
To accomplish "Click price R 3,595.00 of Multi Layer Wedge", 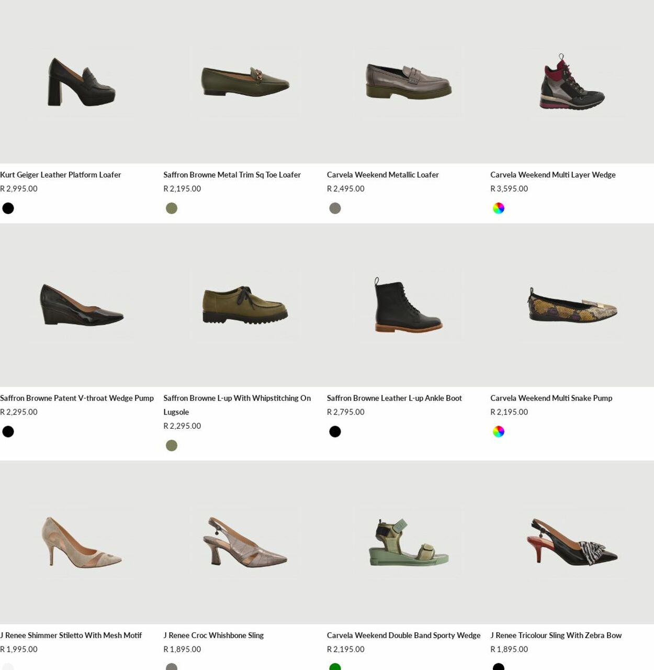I will [509, 189].
